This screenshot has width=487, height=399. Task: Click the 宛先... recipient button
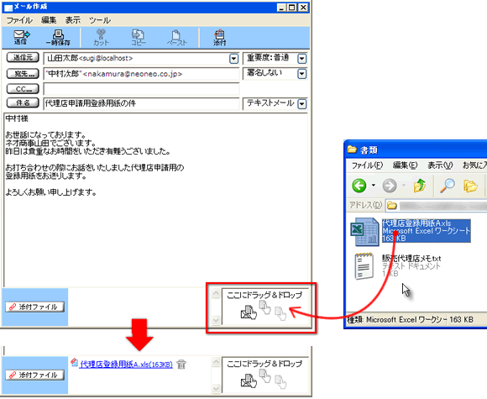pyautogui.click(x=23, y=73)
